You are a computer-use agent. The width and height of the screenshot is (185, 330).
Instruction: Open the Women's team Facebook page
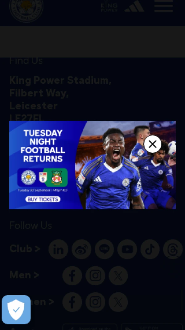(72, 302)
